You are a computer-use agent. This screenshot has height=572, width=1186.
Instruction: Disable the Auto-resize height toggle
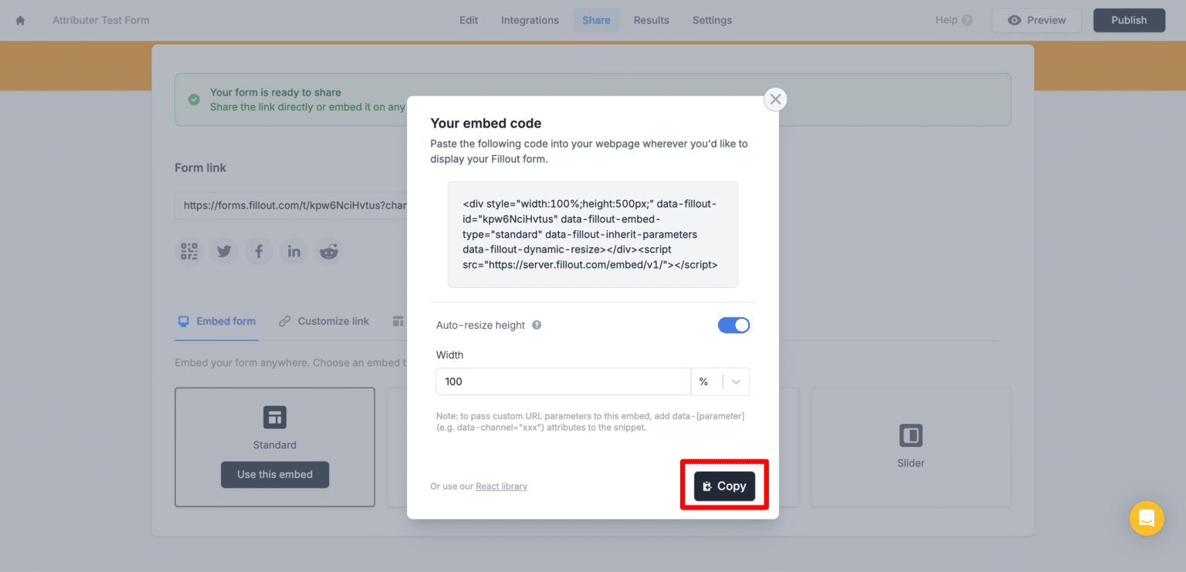(x=734, y=325)
